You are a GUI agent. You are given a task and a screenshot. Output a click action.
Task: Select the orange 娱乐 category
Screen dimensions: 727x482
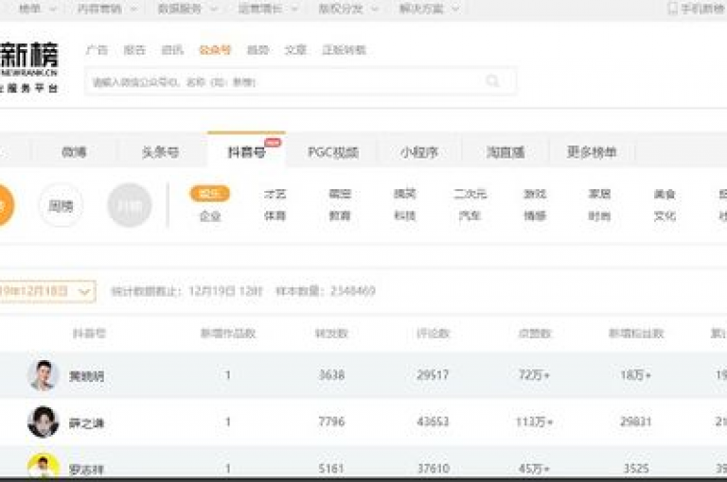[x=210, y=194]
